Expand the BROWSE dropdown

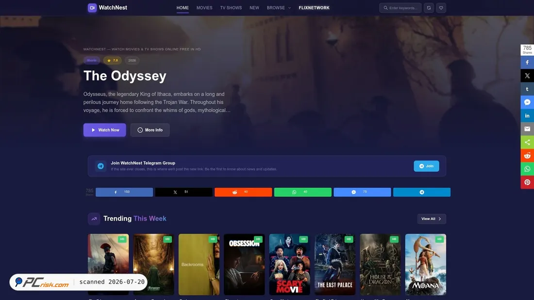[279, 8]
